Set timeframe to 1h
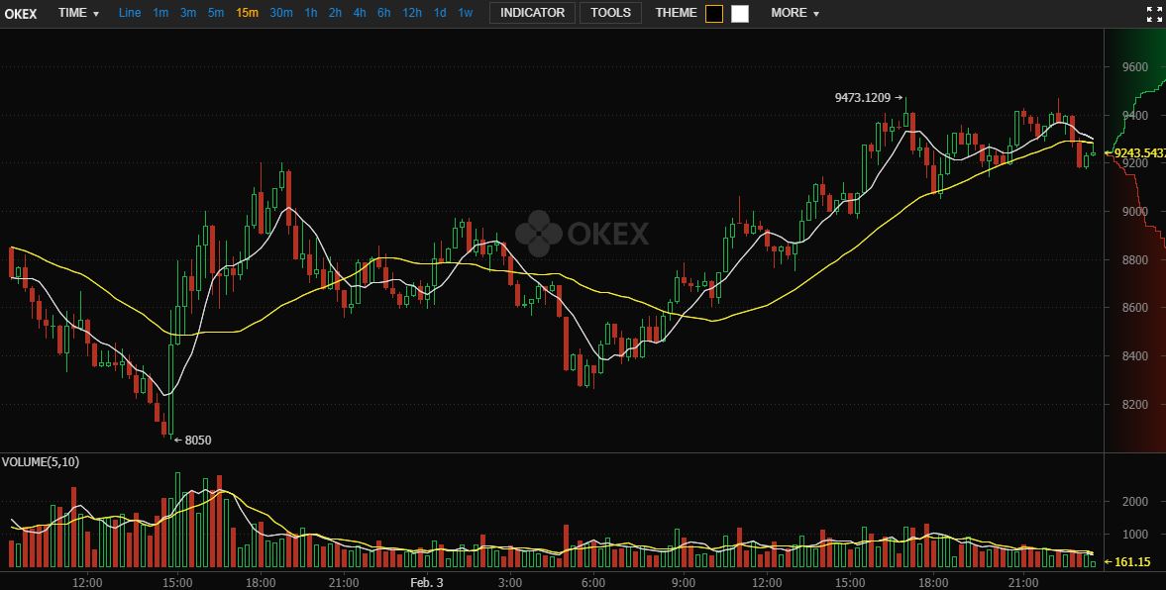The width and height of the screenshot is (1166, 590). (311, 14)
